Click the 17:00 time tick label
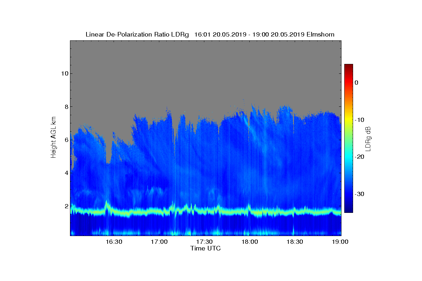The height and width of the screenshot is (281, 422). click(x=159, y=242)
